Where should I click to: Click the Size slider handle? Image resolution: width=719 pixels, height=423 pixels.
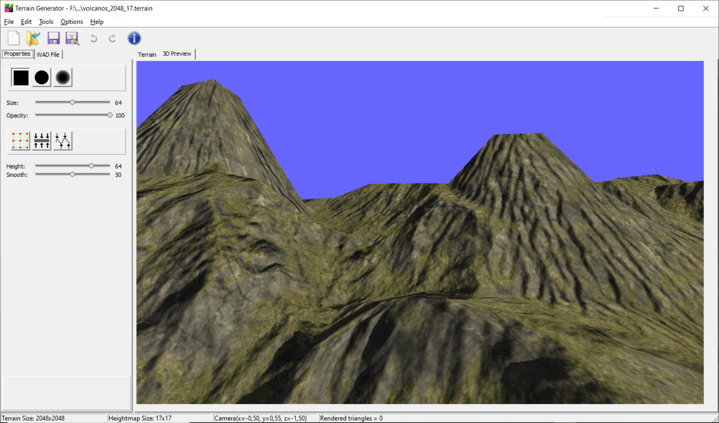click(x=72, y=102)
